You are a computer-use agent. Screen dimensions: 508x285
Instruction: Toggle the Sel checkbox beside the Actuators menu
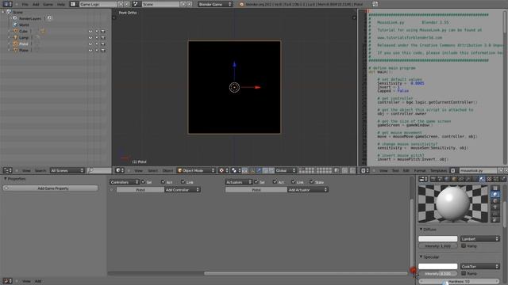click(x=256, y=182)
